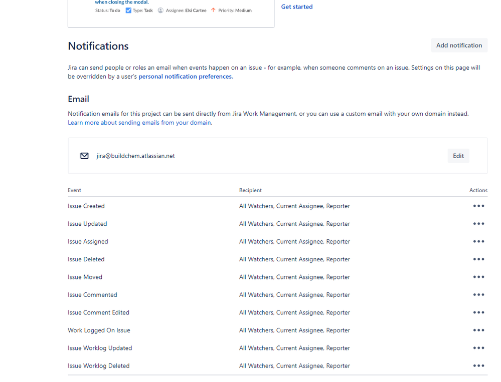
Task: Open the Get started link
Action: (x=297, y=7)
